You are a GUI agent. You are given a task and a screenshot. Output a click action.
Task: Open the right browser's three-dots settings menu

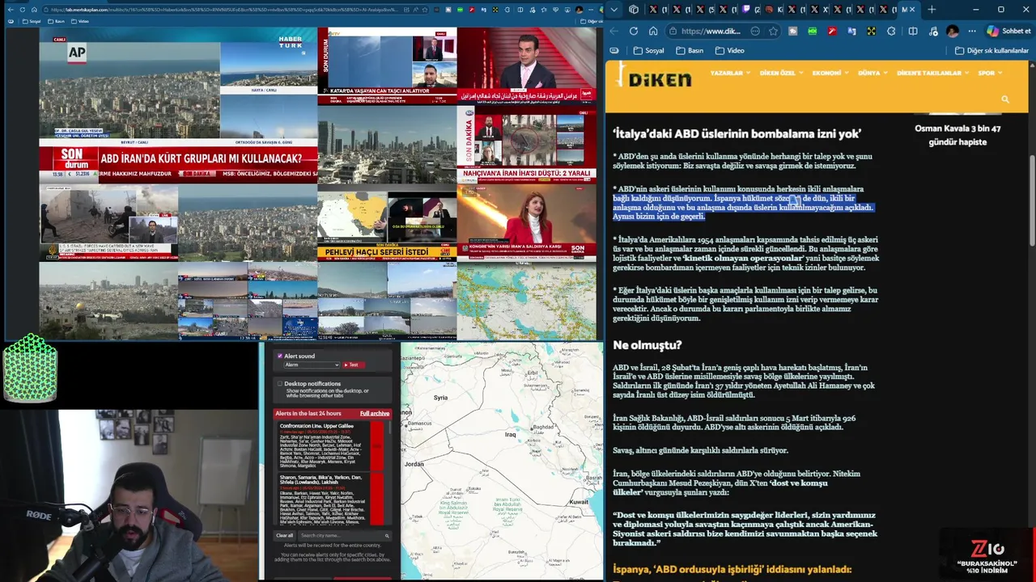point(972,31)
